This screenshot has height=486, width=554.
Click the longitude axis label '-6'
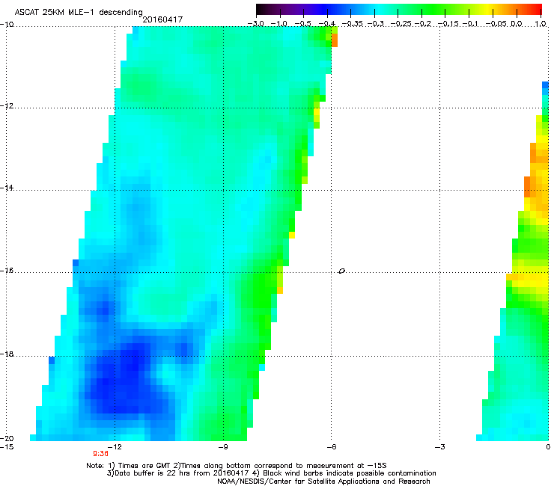(332, 447)
